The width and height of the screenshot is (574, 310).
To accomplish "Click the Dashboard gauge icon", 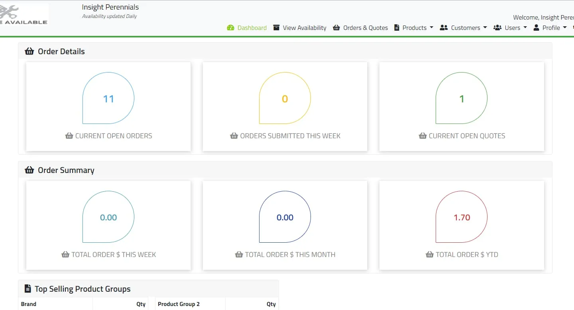I will coord(230,27).
